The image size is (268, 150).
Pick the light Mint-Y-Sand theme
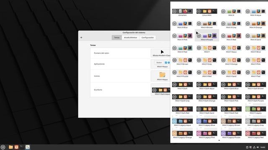click(x=231, y=73)
